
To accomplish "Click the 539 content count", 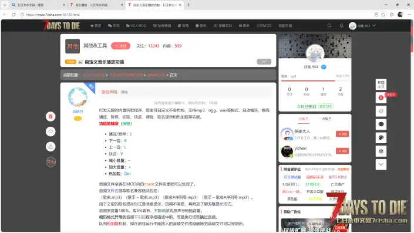I will point(178,46).
